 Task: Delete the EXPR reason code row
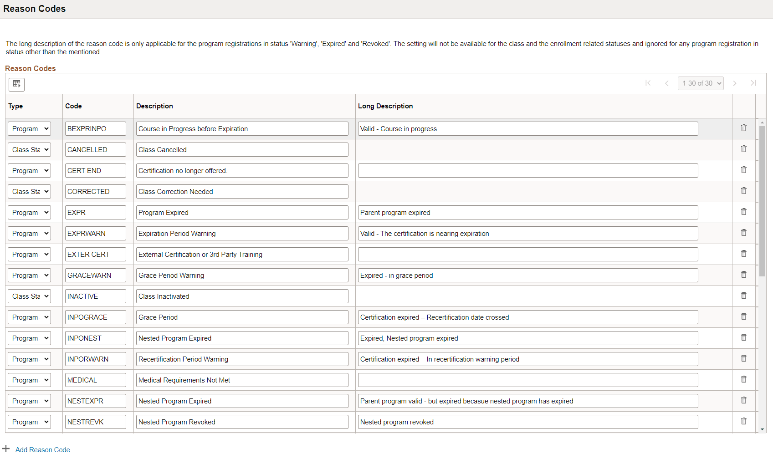(x=744, y=211)
